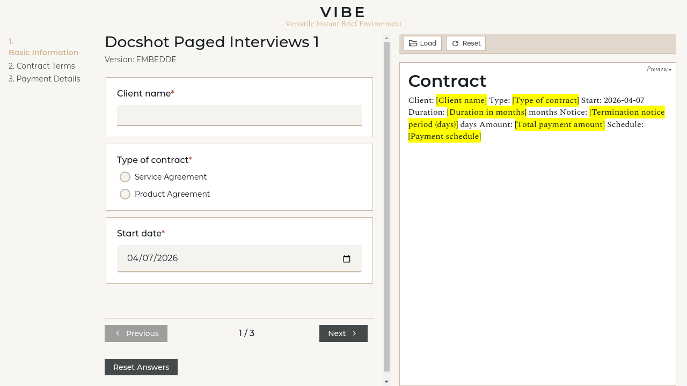
Task: Go to the Contract Terms step
Action: click(42, 66)
